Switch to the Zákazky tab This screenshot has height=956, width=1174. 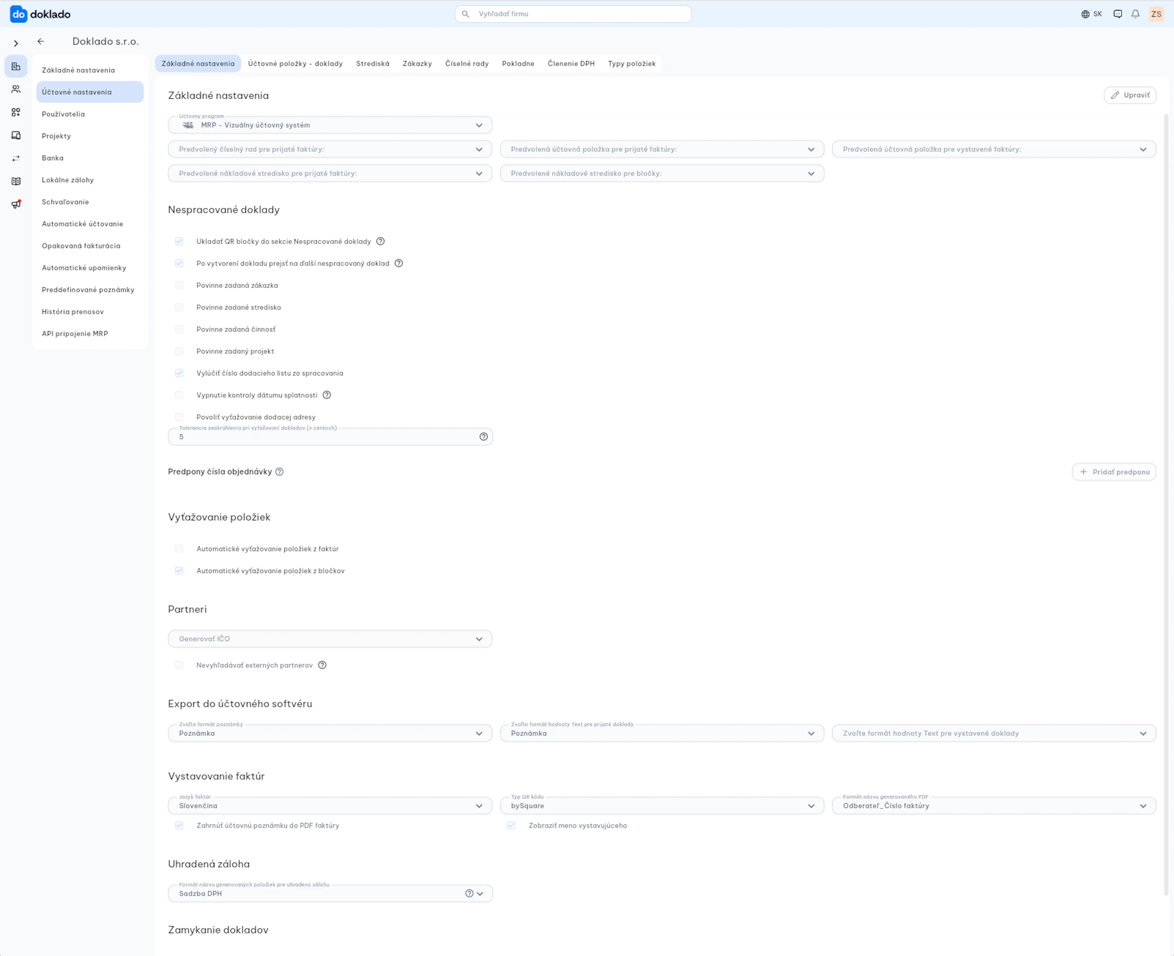pos(417,63)
